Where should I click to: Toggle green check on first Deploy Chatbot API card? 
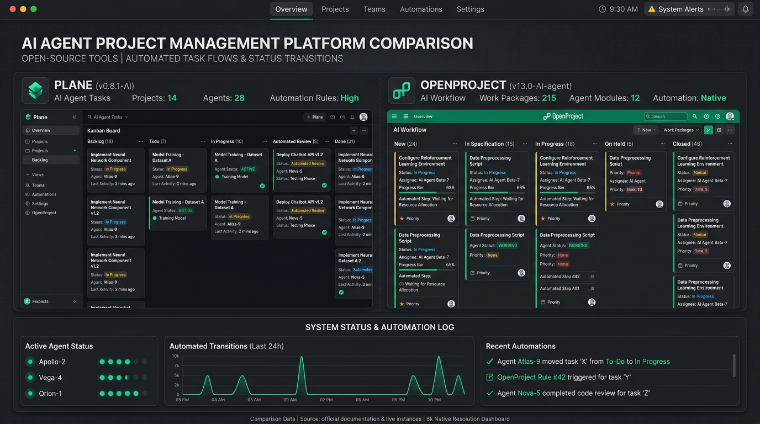(324, 185)
